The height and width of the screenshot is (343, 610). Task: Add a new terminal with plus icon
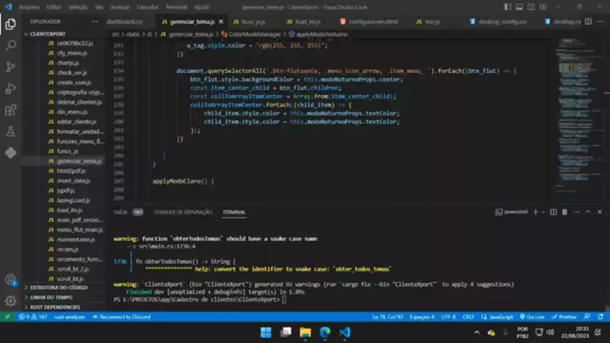[536, 212]
